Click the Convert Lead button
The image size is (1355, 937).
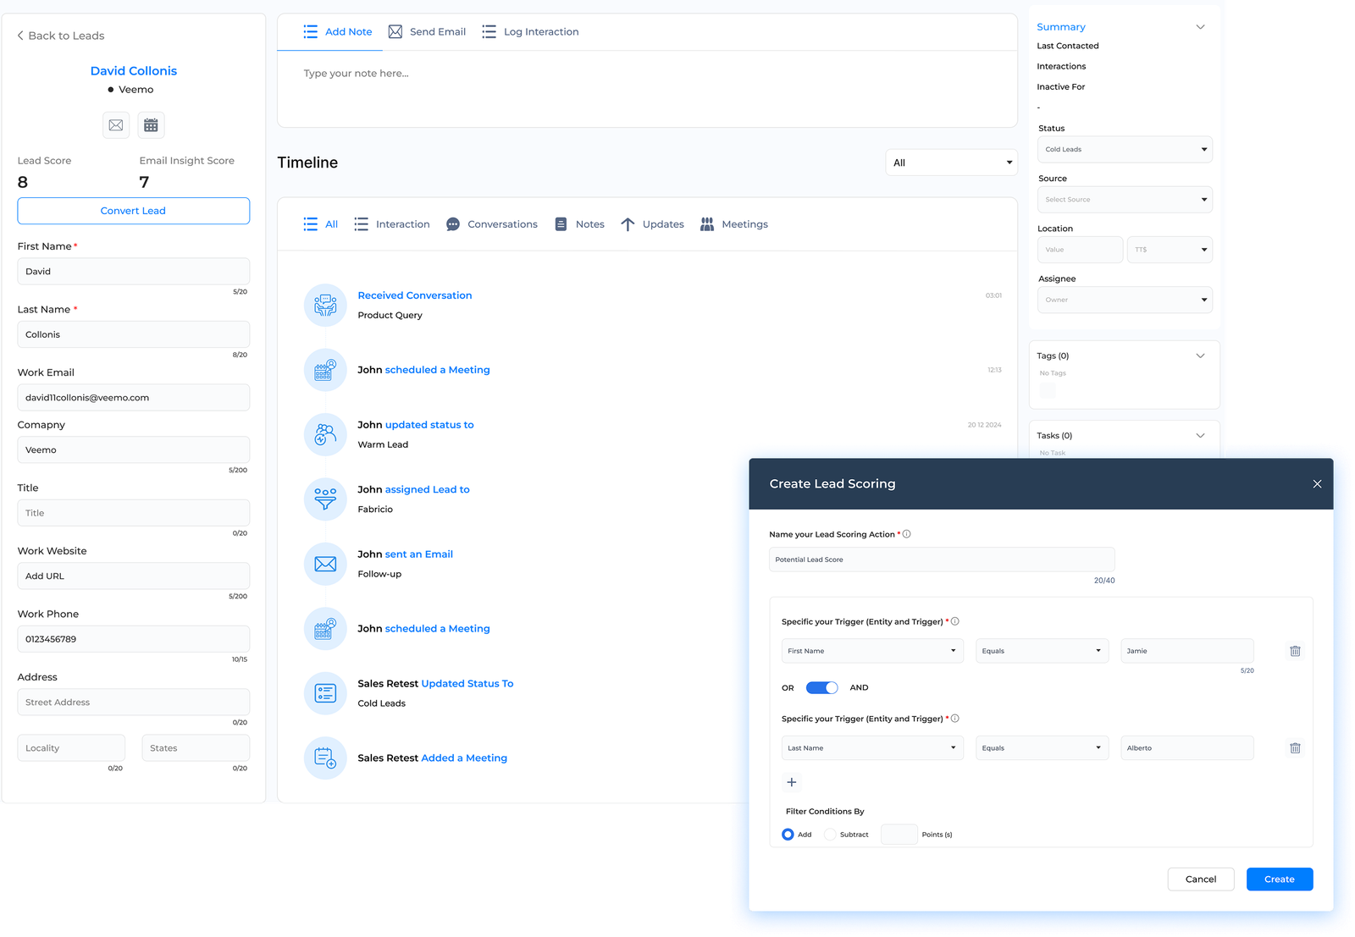point(134,211)
